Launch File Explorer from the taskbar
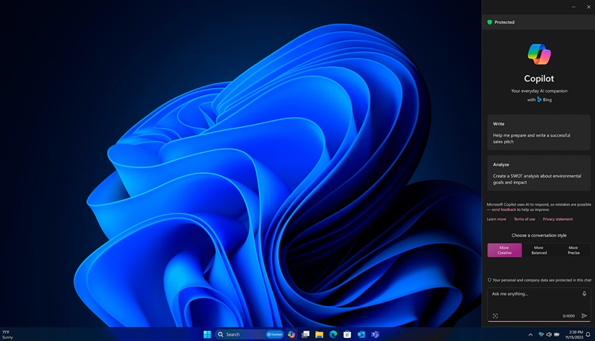595x341 pixels. click(x=319, y=334)
